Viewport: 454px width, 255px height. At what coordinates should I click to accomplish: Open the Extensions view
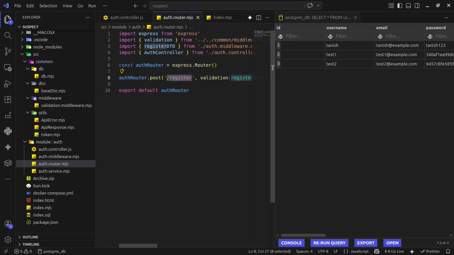8,100
